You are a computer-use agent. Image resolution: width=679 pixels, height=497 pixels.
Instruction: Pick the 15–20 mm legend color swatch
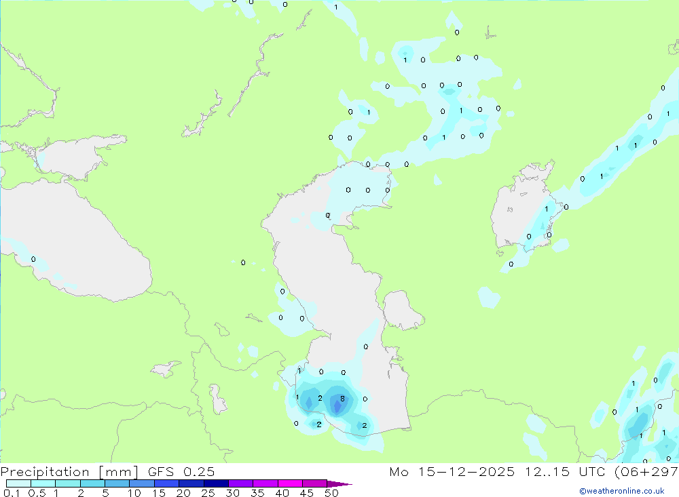click(167, 483)
